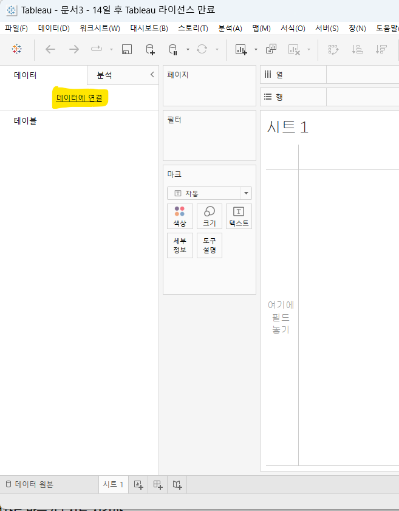Click new story icon in bottom bar
Image resolution: width=399 pixels, height=511 pixels.
pos(177,485)
